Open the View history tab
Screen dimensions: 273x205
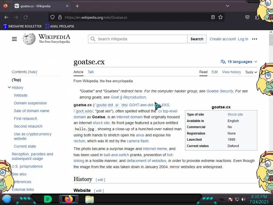[231, 72]
